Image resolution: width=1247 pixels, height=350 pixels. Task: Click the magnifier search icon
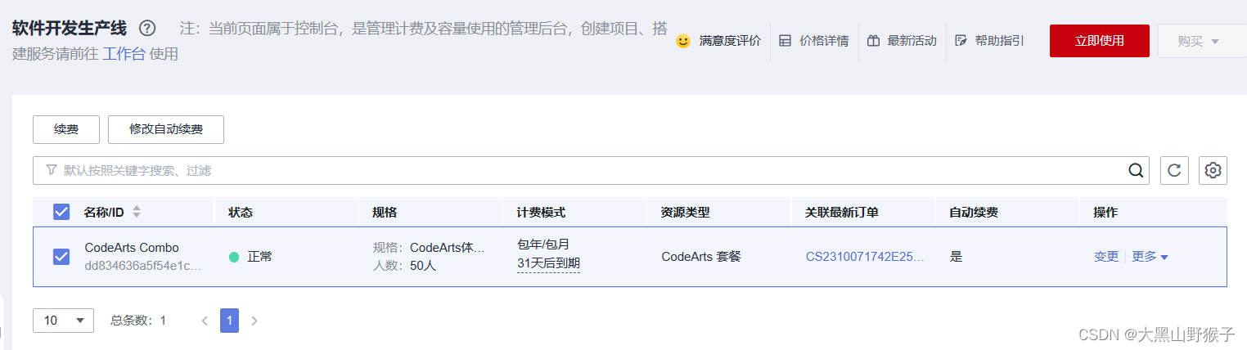1136,170
